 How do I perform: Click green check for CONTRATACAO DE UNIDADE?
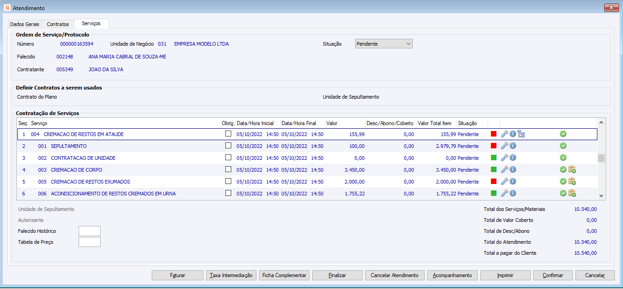(563, 158)
